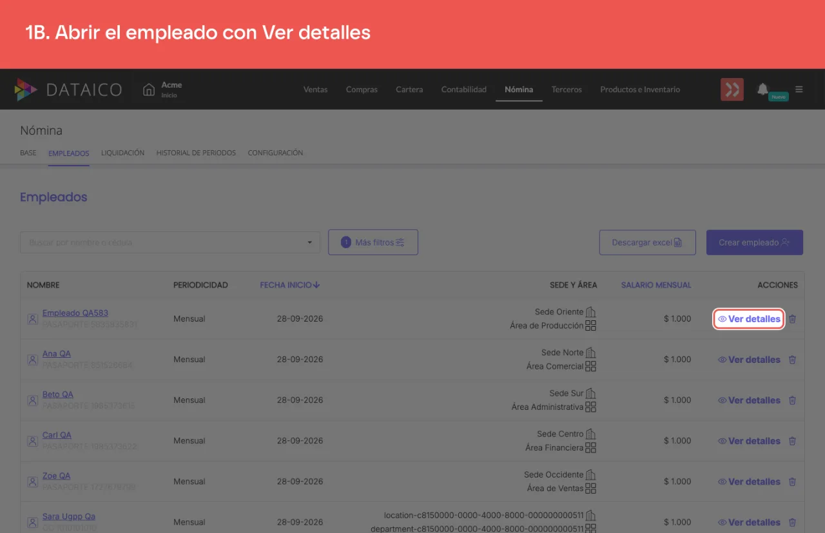Click the grid icon next to Área de Producción
825x533 pixels.
tap(590, 325)
